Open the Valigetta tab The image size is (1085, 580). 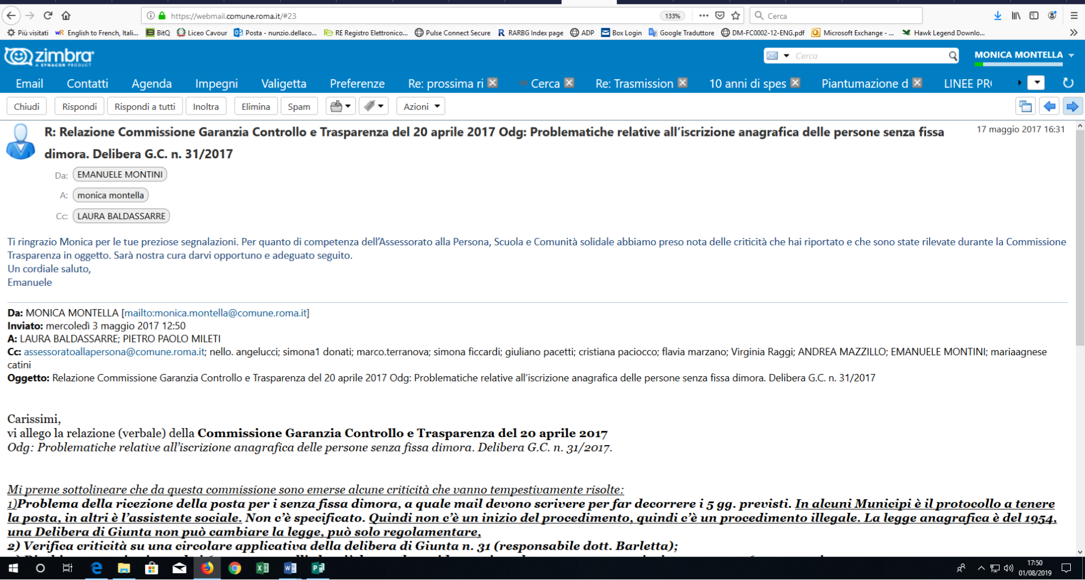pyautogui.click(x=284, y=84)
